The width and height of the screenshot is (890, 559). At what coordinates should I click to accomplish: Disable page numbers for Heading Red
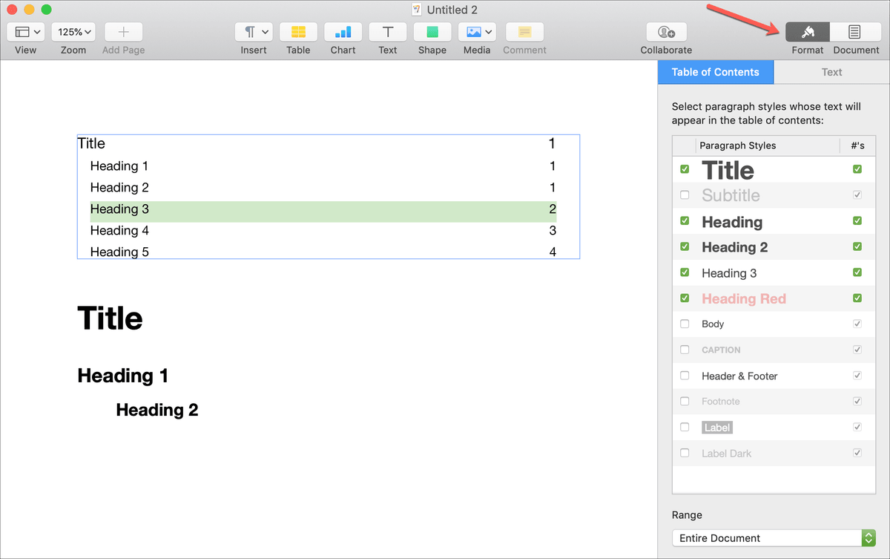(857, 298)
